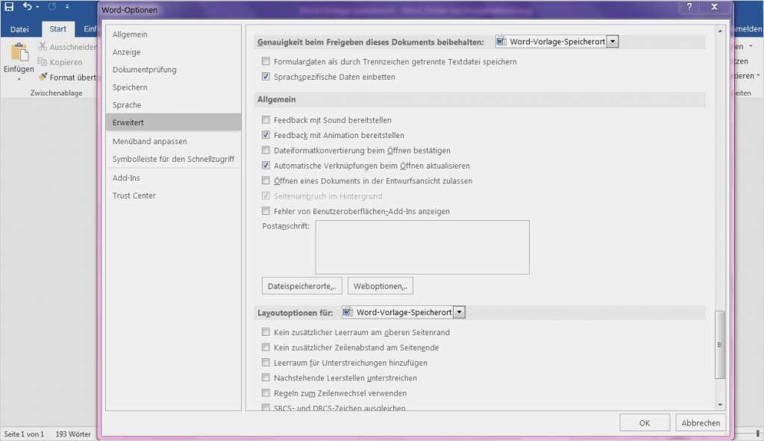This screenshot has width=764, height=441.
Task: Click the Undo arrow icon
Action: [x=28, y=7]
